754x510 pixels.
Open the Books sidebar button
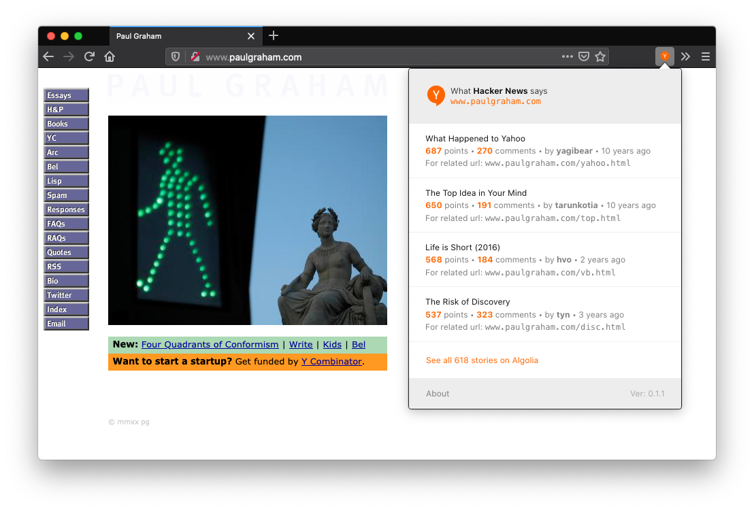point(67,124)
